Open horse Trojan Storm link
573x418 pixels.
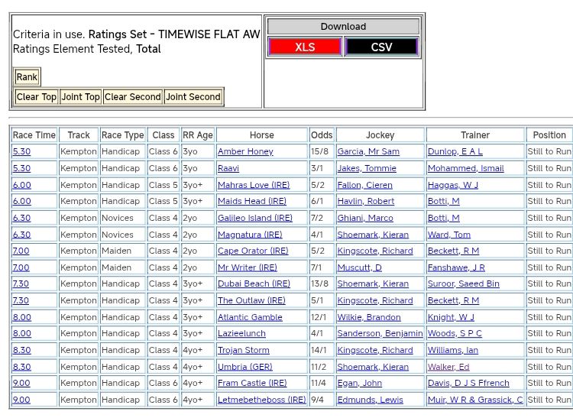pyautogui.click(x=243, y=350)
